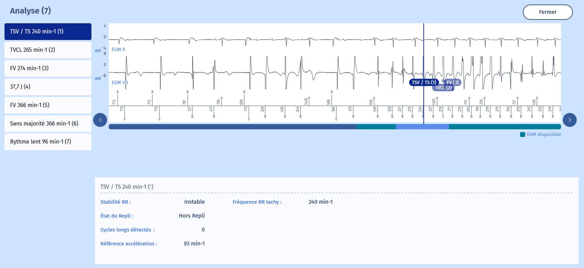Click the teal EGM-available section at the bar's right end

point(505,127)
